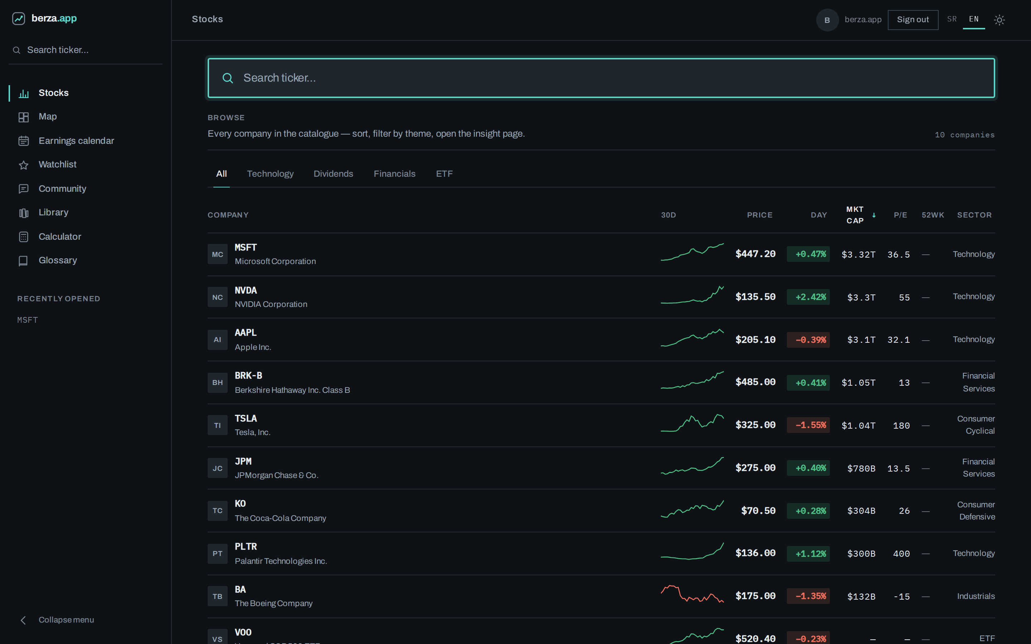Viewport: 1031px width, 644px height.
Task: Click the '10 companies' count
Action: click(964, 135)
